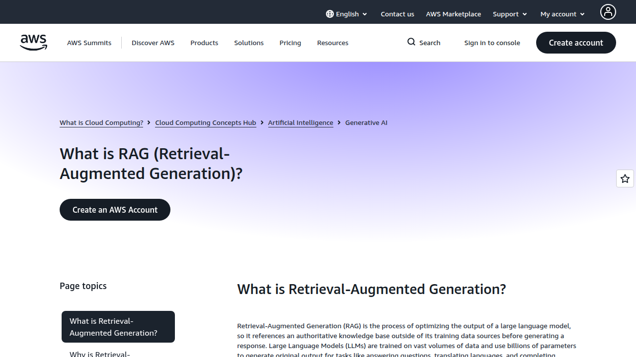
Task: Click the Create account button
Action: point(576,43)
